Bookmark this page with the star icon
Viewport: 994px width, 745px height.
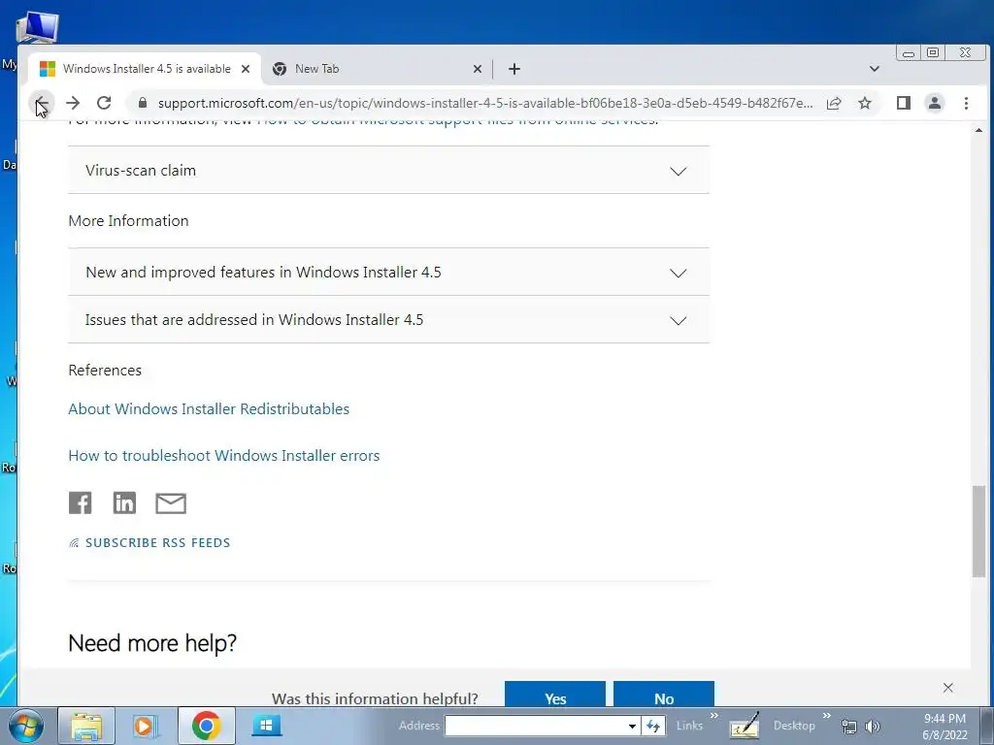click(x=865, y=103)
